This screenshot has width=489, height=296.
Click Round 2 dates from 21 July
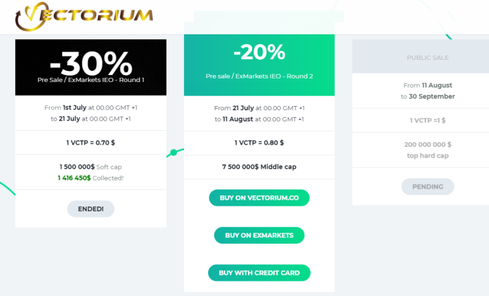pyautogui.click(x=259, y=114)
